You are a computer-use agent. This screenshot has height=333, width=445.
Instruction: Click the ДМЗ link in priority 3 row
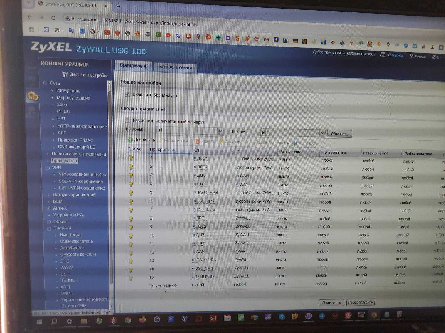tap(201, 175)
